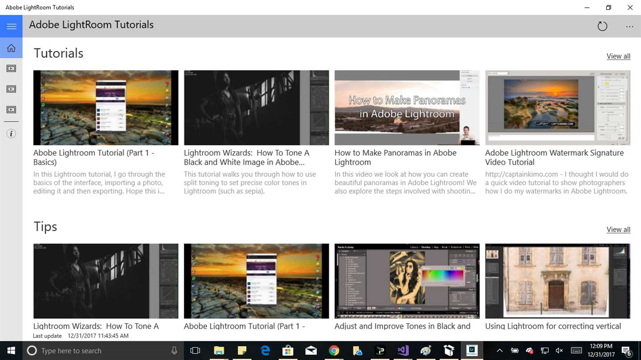Open the more options ellipsis menu

[x=629, y=27]
